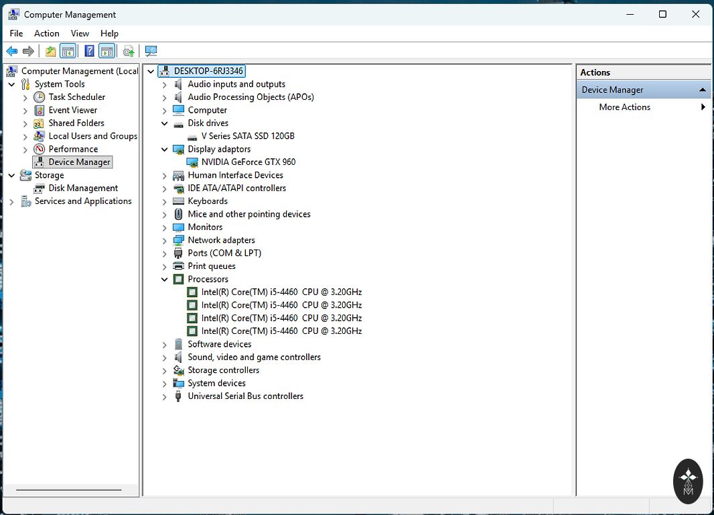
Task: Click the Up one level folder icon
Action: (50, 51)
